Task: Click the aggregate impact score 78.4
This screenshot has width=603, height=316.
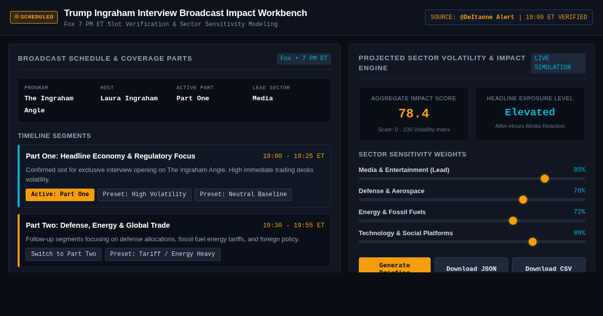Action: click(x=414, y=114)
